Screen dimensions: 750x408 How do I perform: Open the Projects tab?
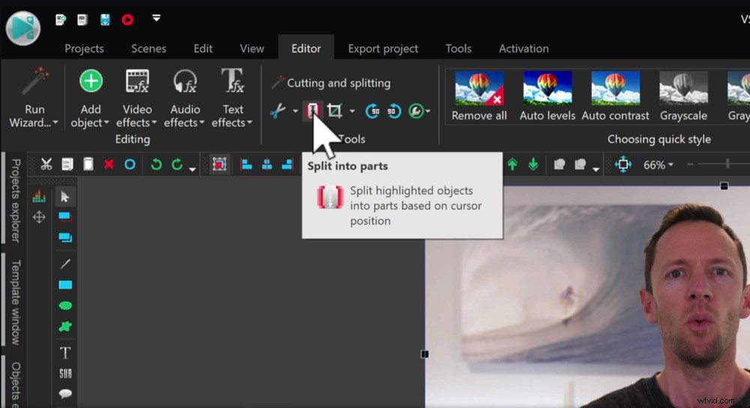tap(84, 49)
